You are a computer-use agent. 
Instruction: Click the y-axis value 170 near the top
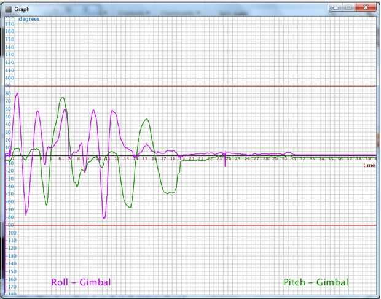coord(10,24)
